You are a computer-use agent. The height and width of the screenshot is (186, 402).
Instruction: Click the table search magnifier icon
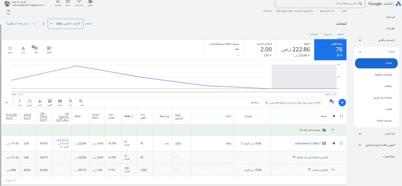tap(81, 101)
